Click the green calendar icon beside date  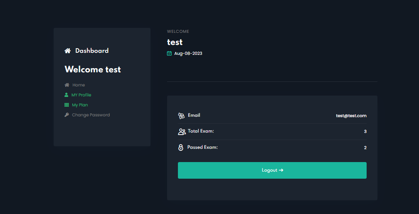tap(169, 53)
